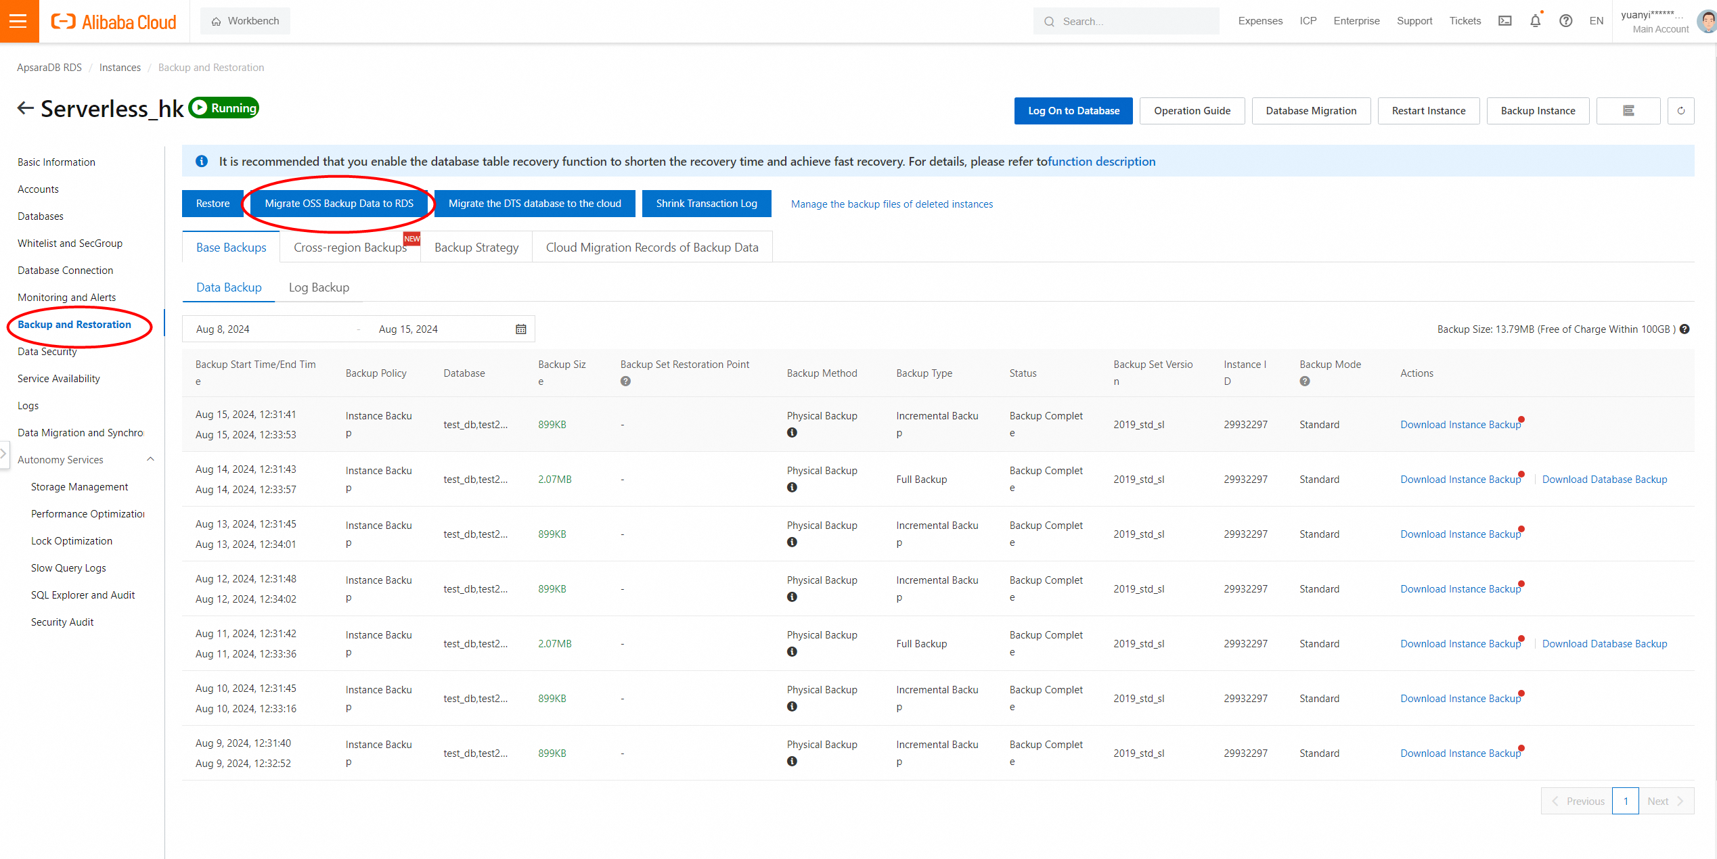The height and width of the screenshot is (859, 1717).
Task: Click Backup Instance button
Action: [x=1538, y=111]
